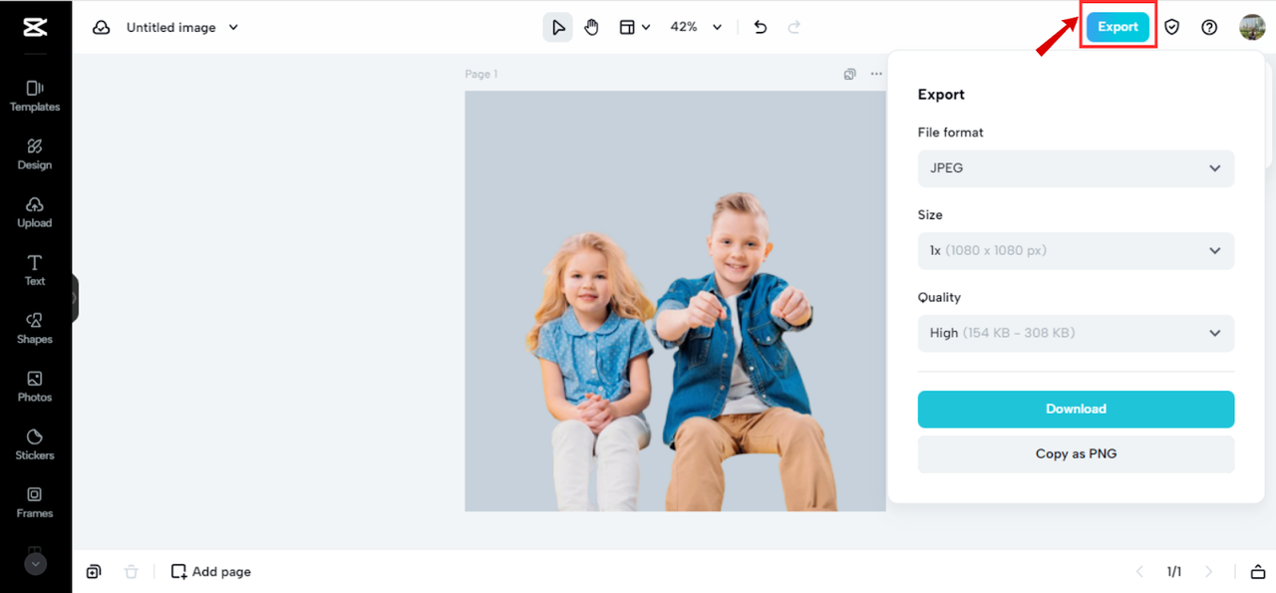Open the Untitled image name dropdown
The height and width of the screenshot is (593, 1276).
pyautogui.click(x=182, y=28)
